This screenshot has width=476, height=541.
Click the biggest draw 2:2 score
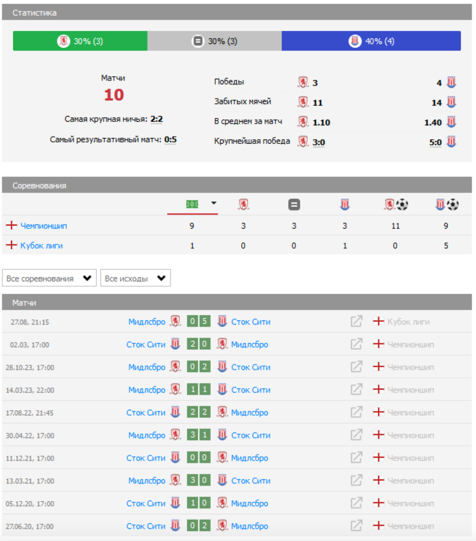coord(157,119)
